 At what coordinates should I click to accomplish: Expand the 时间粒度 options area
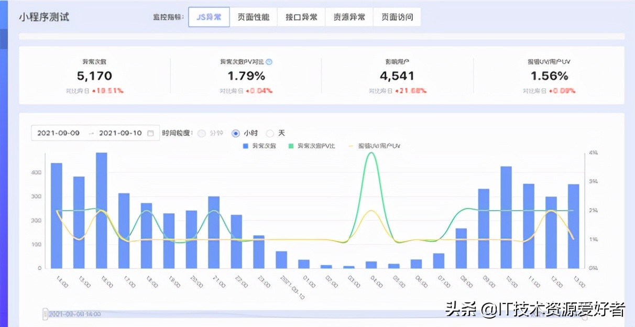(179, 133)
